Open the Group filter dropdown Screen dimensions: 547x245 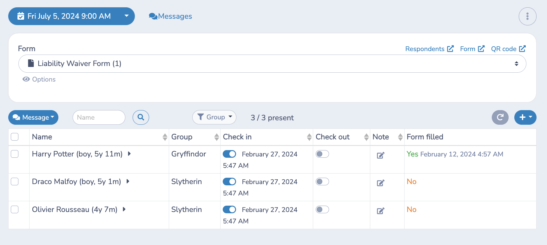214,117
